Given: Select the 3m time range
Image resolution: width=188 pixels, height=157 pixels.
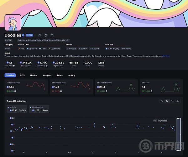Looking at the screenshot, I should point(178,101).
